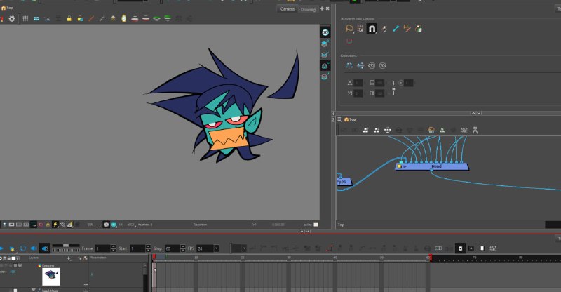Open the Node View hamburger menu
The height and width of the screenshot is (292, 561).
339,119
